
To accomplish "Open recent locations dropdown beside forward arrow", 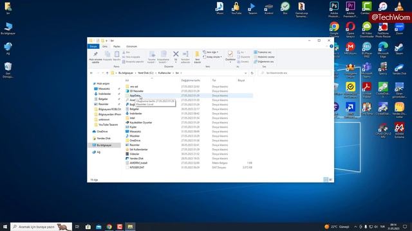I will point(103,73).
